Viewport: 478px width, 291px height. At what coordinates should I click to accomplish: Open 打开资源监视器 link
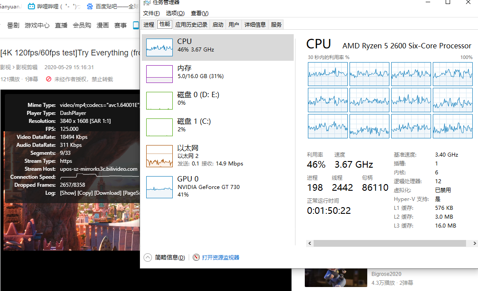221,257
